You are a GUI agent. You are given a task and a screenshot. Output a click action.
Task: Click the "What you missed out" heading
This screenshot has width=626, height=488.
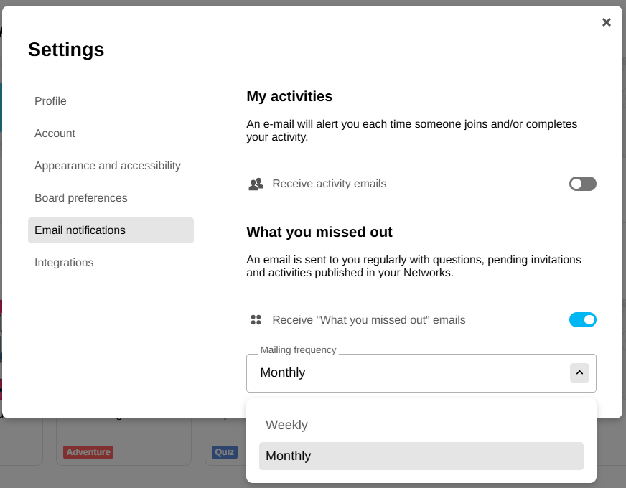tap(319, 233)
